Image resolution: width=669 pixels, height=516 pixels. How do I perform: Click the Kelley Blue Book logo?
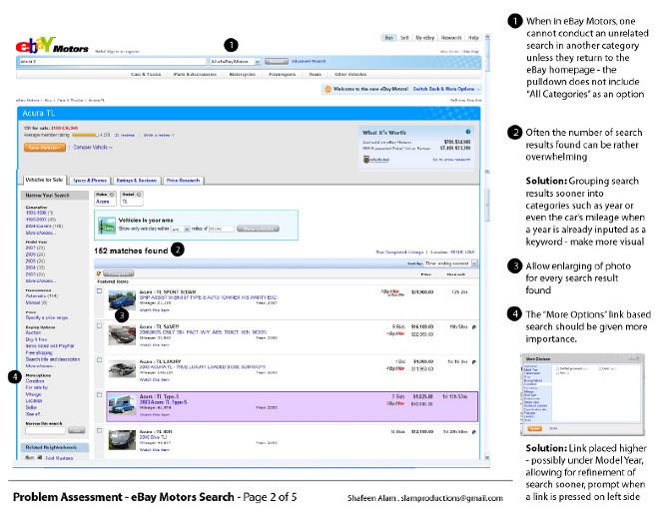tap(375, 160)
